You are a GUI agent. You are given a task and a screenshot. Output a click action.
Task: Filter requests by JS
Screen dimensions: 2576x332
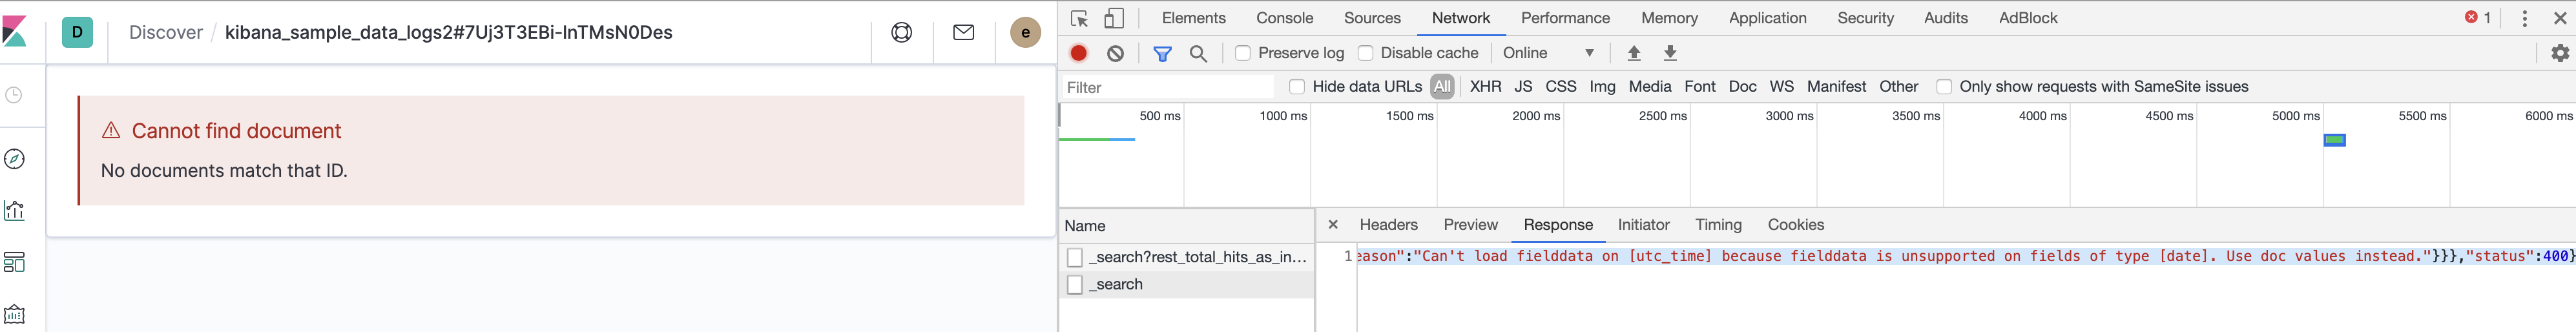tap(1522, 87)
